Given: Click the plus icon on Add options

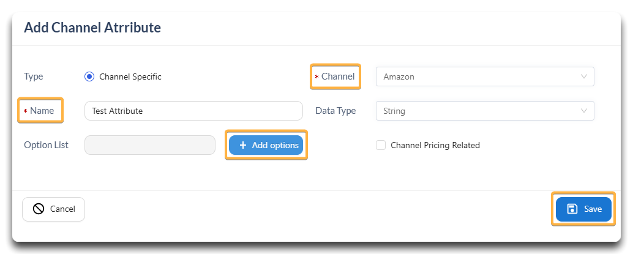Looking at the screenshot, I should (x=242, y=146).
